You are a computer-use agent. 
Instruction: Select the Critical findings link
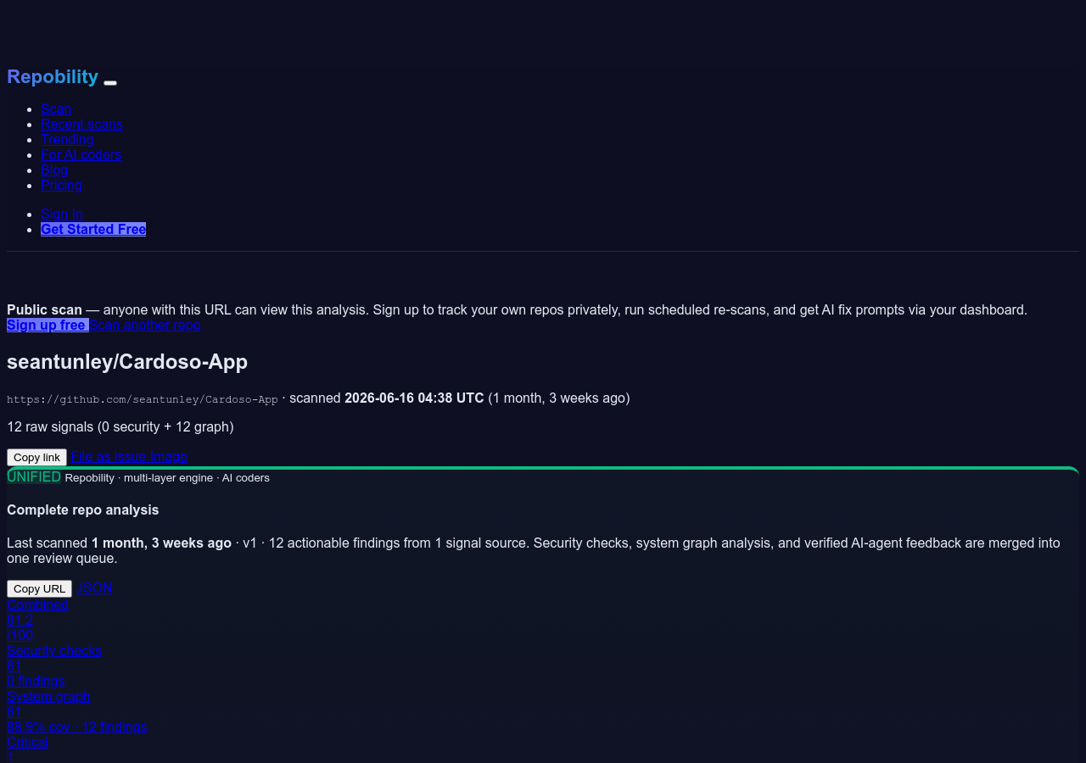(27, 742)
